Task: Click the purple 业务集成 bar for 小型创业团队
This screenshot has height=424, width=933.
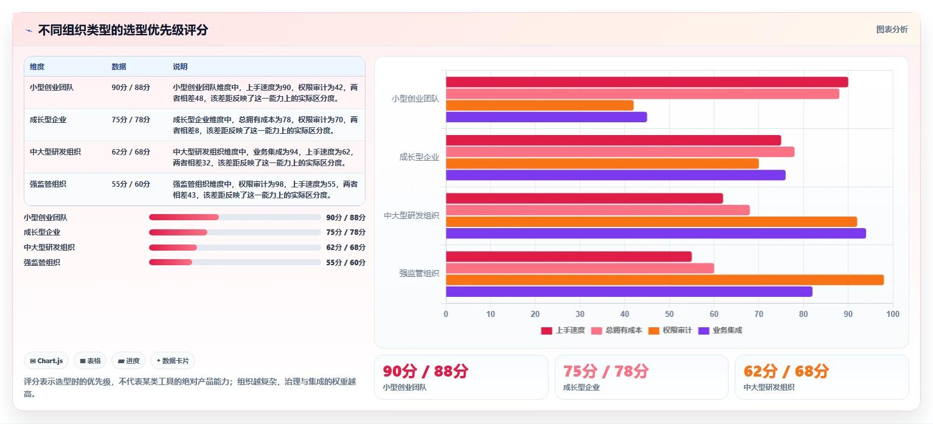Action: click(x=546, y=117)
